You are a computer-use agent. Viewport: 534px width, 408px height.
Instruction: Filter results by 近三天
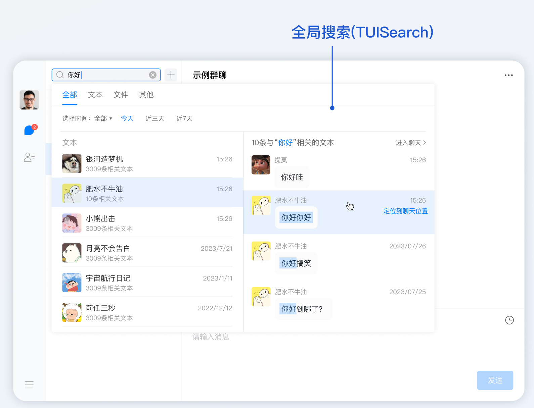coord(155,118)
